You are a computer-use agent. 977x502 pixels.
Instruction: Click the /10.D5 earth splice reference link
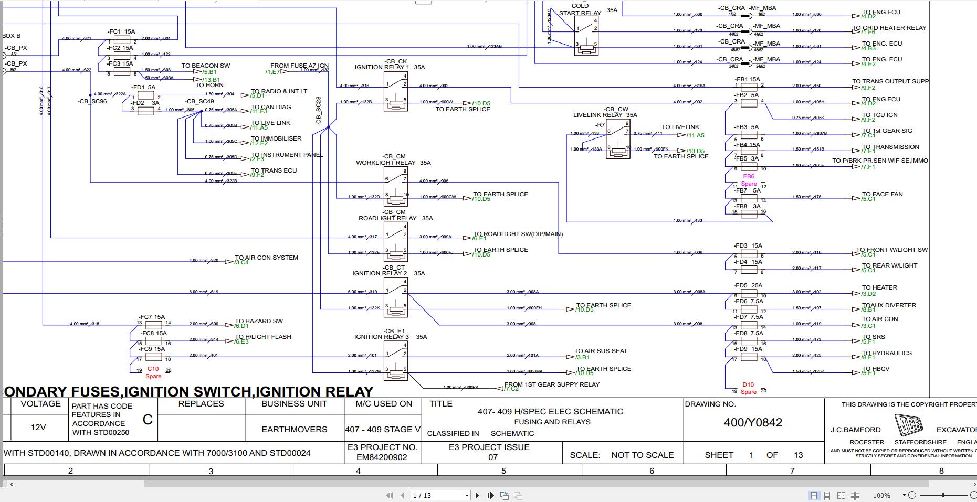[482, 102]
